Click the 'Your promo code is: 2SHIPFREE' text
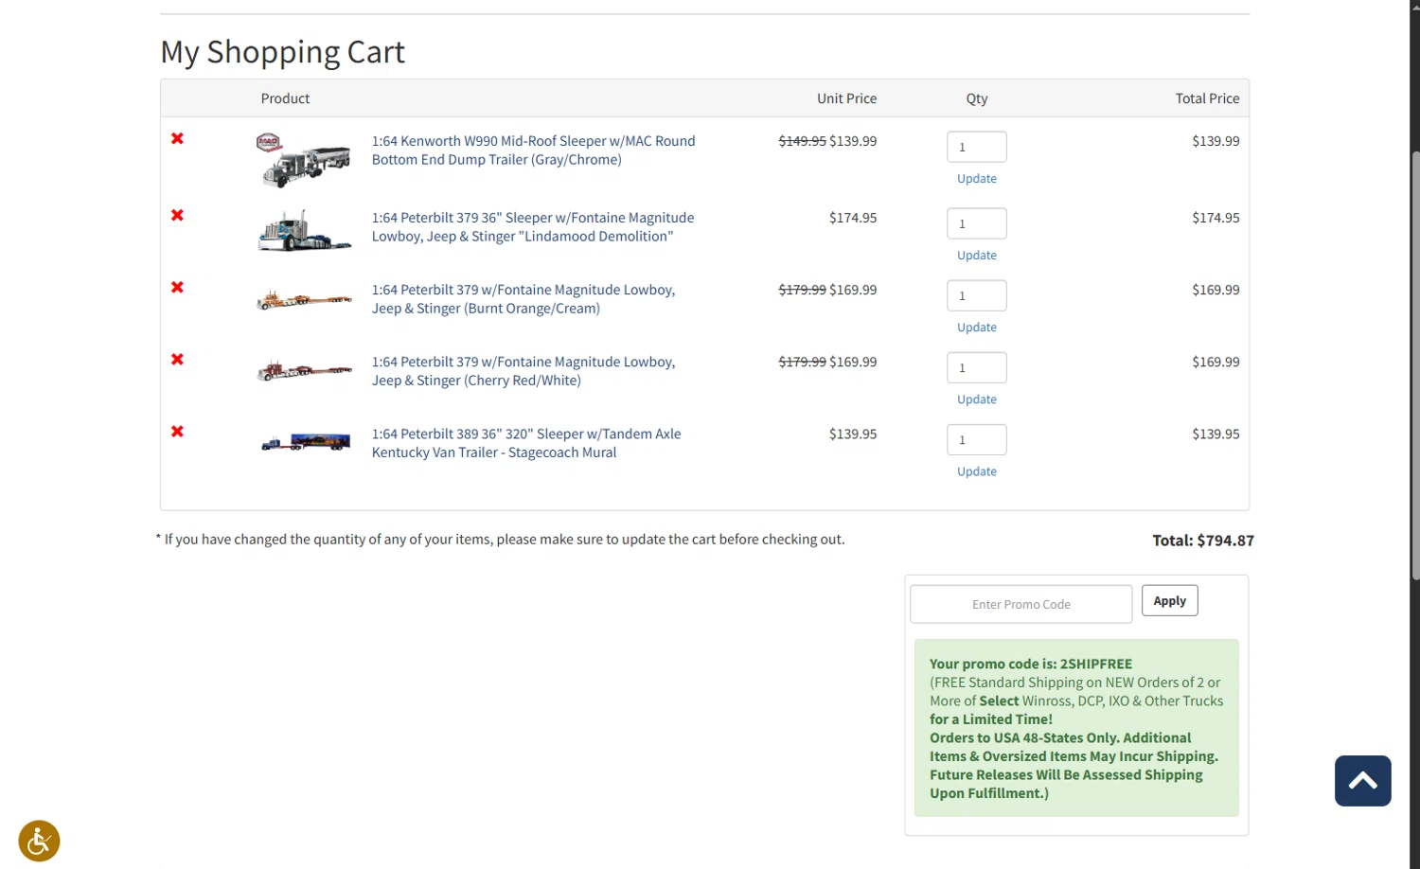 [x=1030, y=664]
